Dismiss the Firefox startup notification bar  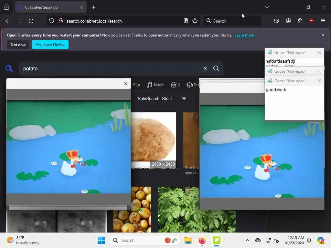click(323, 35)
